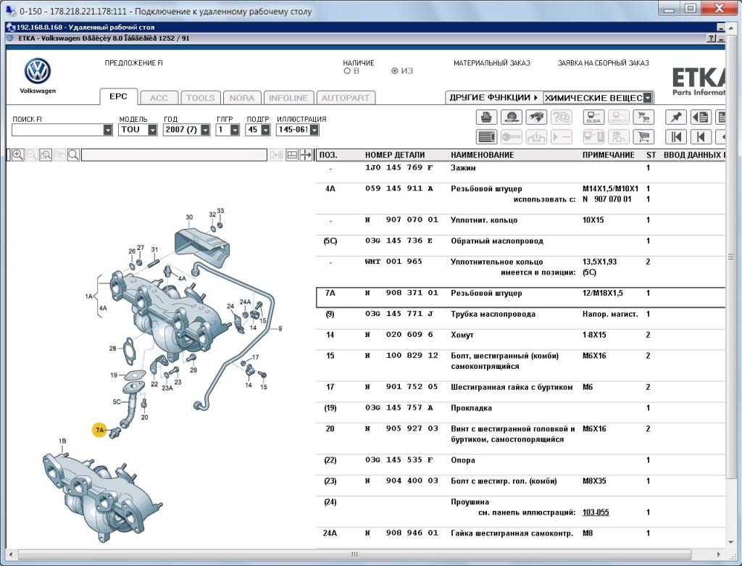This screenshot has height=566, width=742.
Task: Click the plain magnifier search icon
Action: 73,155
